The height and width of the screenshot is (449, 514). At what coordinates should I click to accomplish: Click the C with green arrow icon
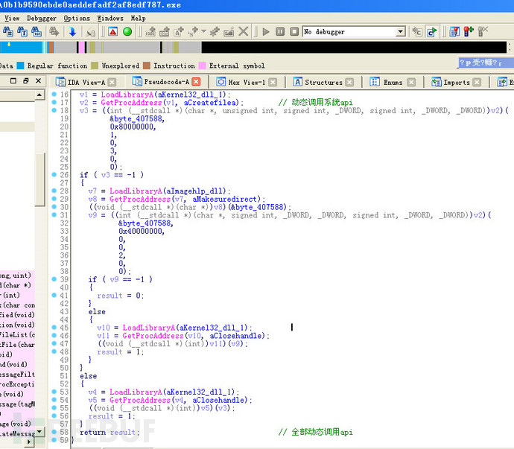point(432,32)
